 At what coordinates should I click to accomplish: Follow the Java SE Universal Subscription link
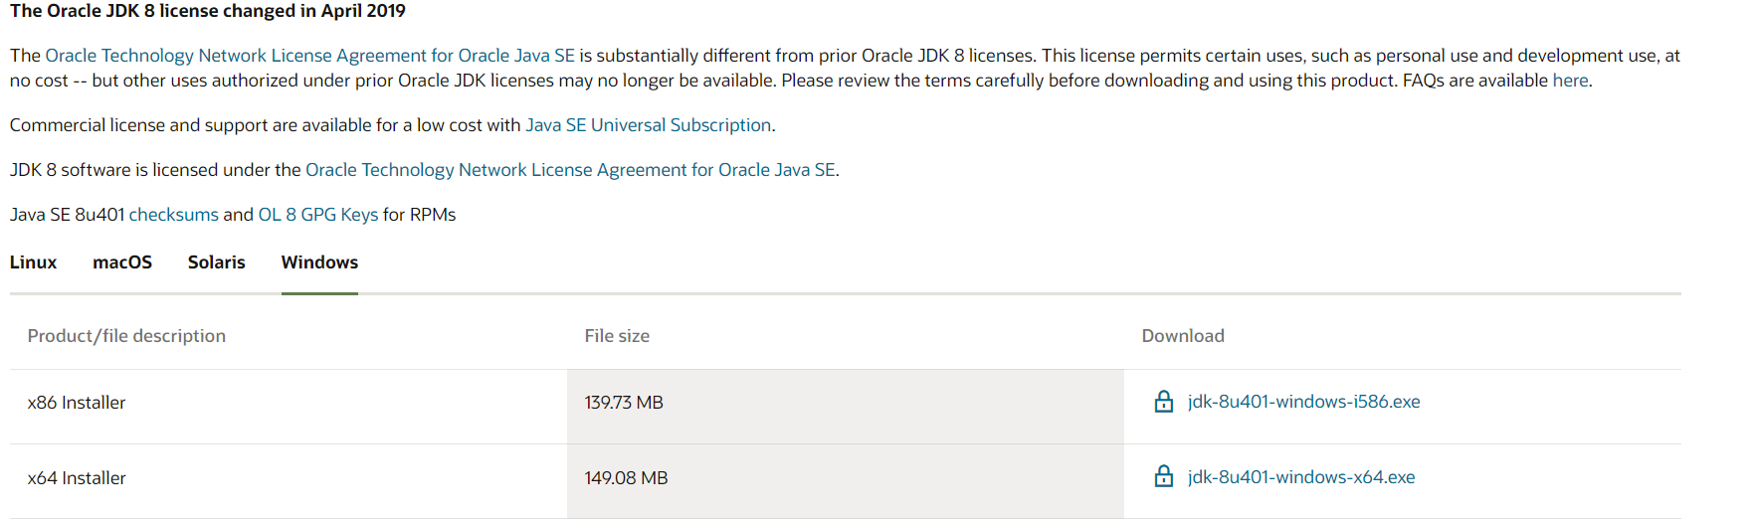coord(648,125)
